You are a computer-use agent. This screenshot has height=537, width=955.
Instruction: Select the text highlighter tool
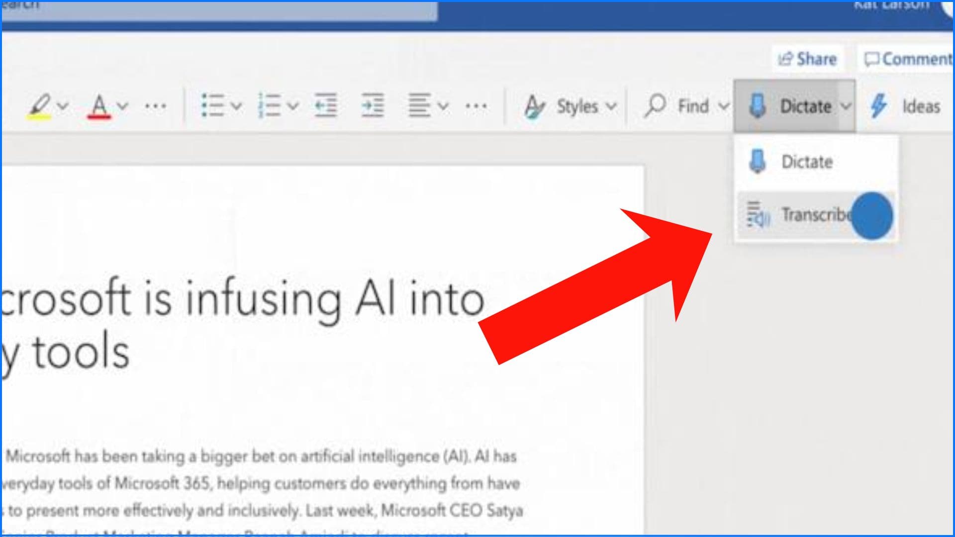coord(41,104)
